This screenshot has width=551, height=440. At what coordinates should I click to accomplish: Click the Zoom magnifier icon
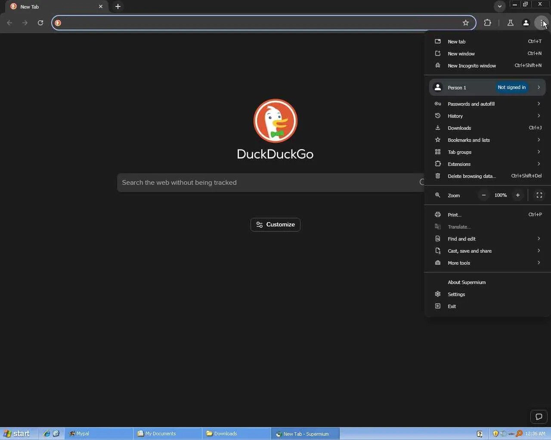click(x=438, y=196)
